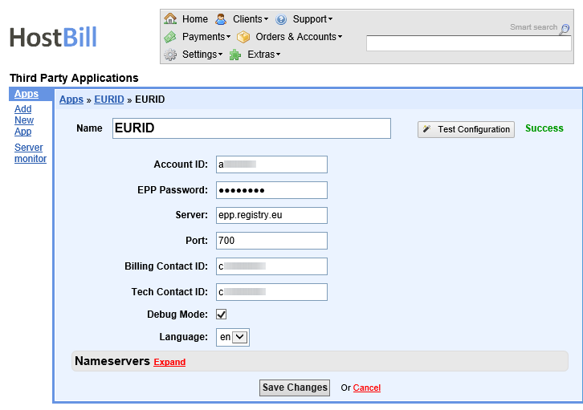Open the Language dropdown
Image resolution: width=583 pixels, height=410 pixels.
pos(233,337)
